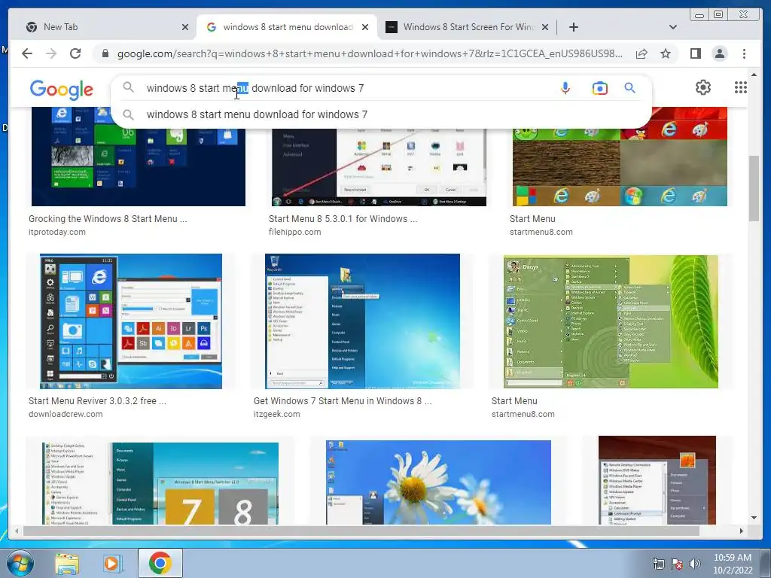This screenshot has height=578, width=771.
Task: Open the thumbnail showing 7 and 8 tiles
Action: pos(160,483)
